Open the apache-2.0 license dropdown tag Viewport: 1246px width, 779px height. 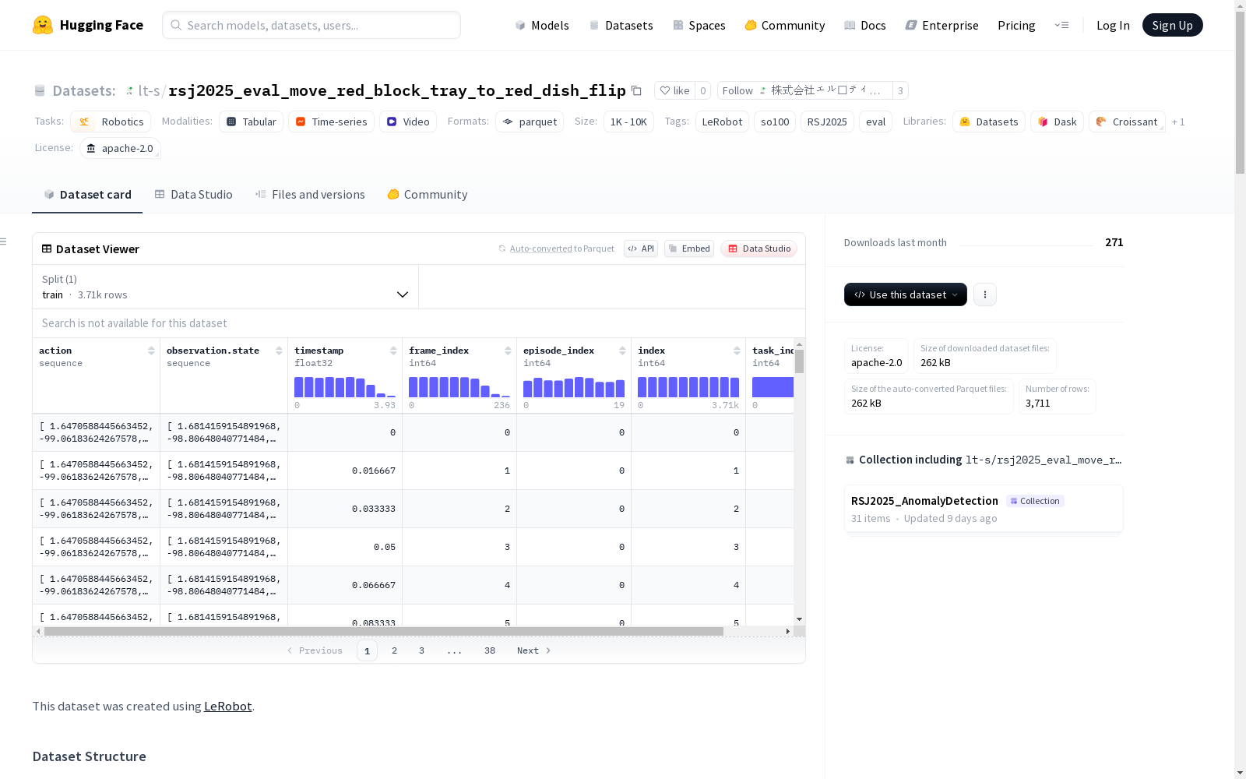[120, 148]
